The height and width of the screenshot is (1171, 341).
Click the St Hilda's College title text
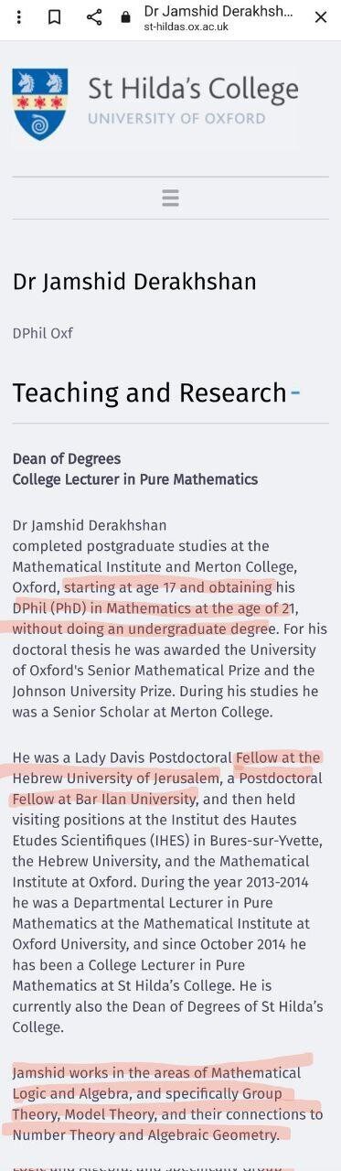193,89
